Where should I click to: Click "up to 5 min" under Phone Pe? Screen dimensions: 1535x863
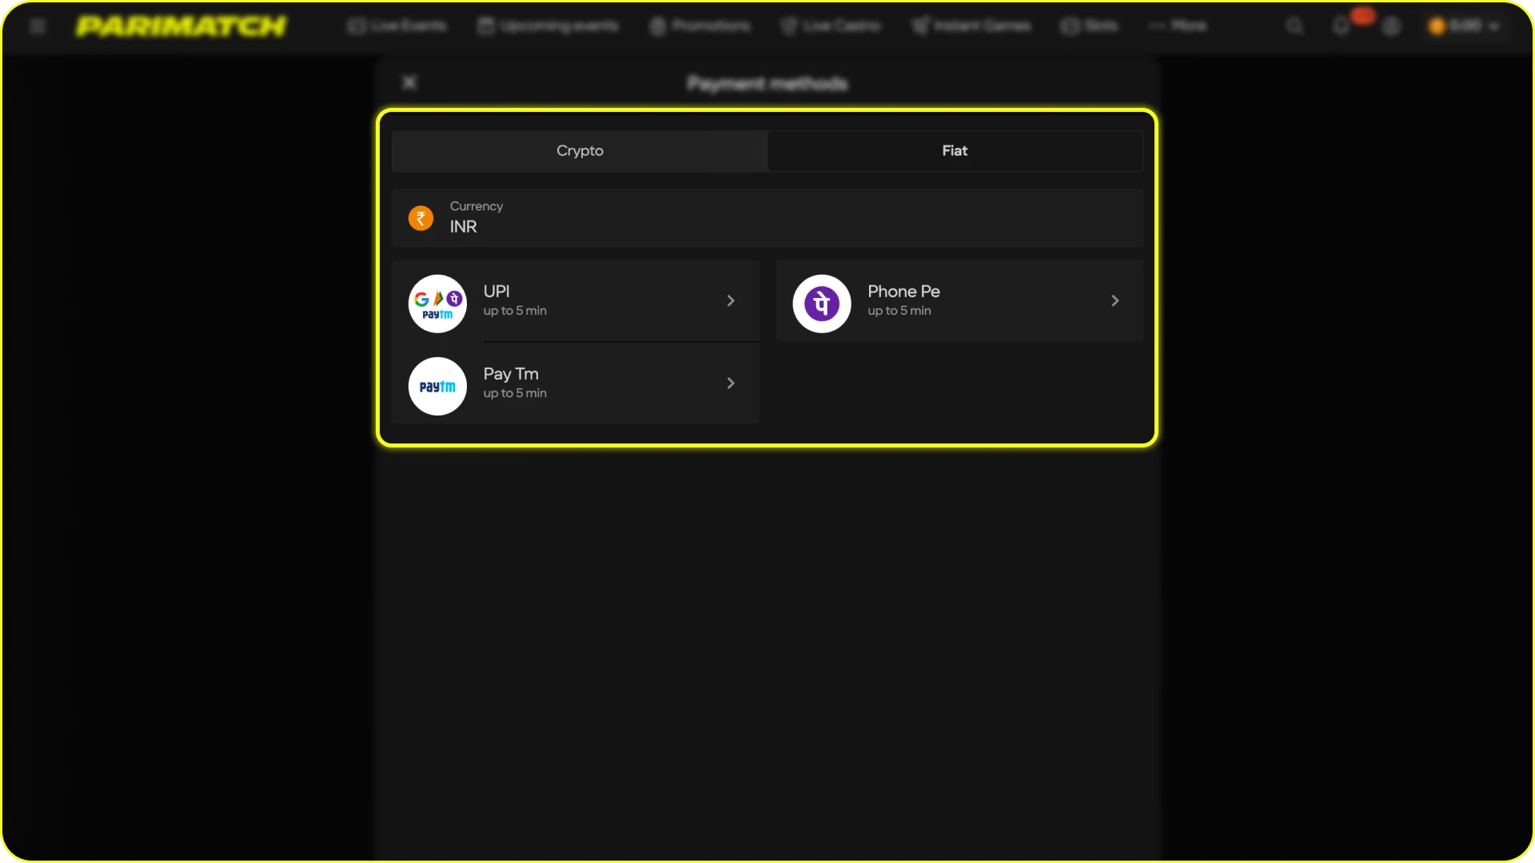[x=899, y=311]
